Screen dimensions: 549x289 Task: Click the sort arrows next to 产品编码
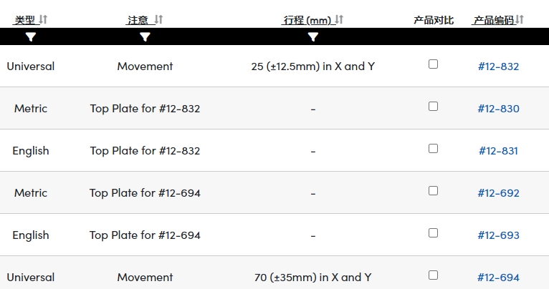[x=520, y=19]
